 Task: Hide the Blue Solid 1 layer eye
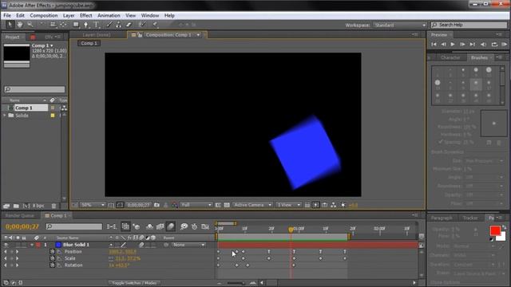pyautogui.click(x=6, y=245)
